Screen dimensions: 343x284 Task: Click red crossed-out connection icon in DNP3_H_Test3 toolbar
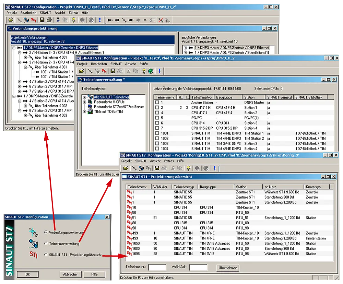[x=161, y=20]
